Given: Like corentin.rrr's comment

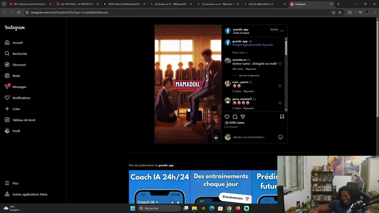Looking at the screenshot, I should click(280, 64).
